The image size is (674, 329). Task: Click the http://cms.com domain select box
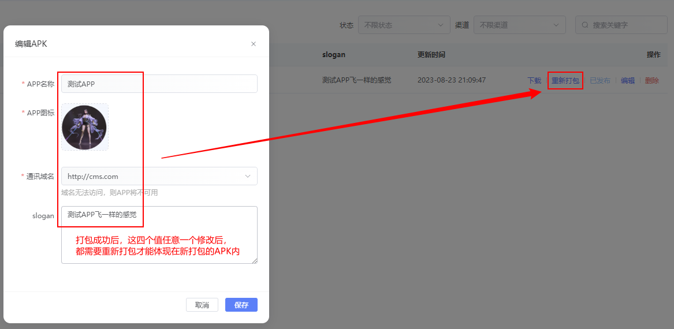(x=159, y=176)
